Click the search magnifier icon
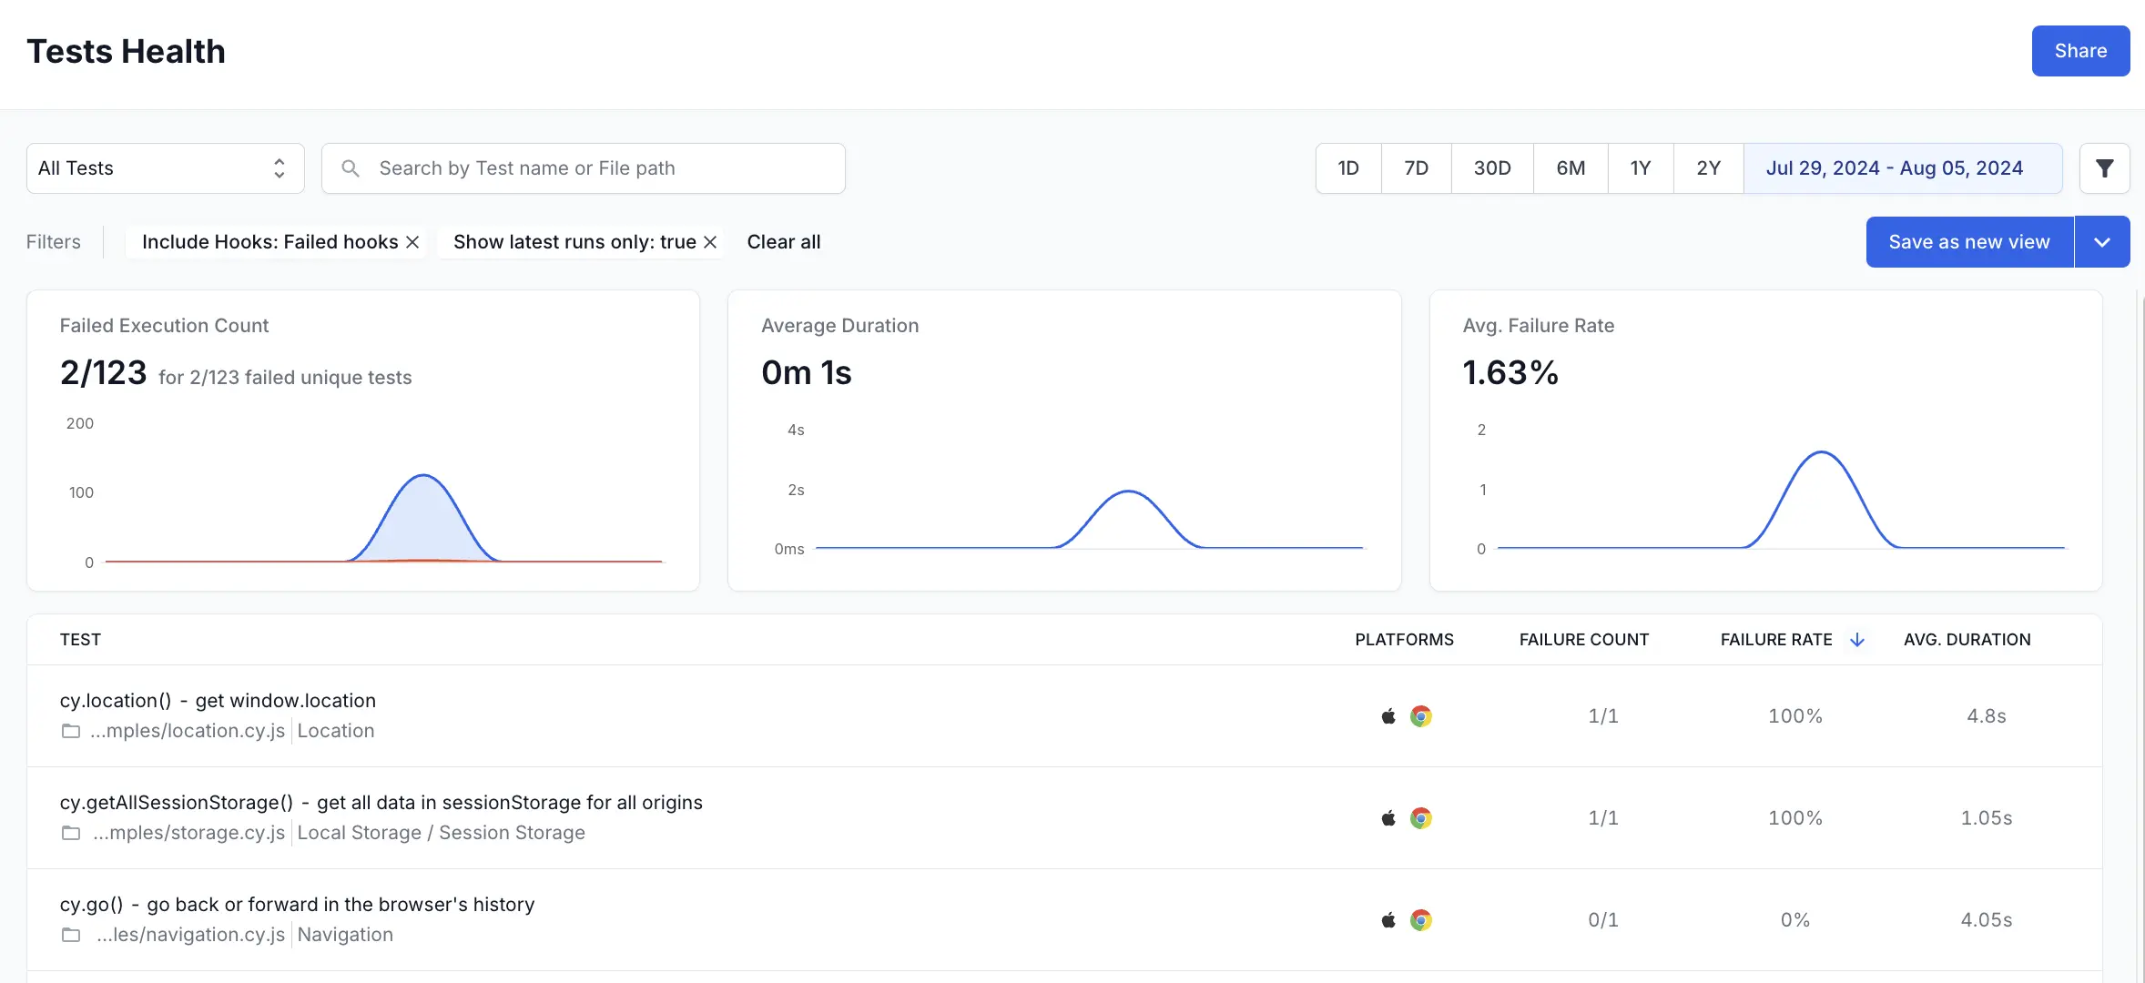The height and width of the screenshot is (983, 2145). [351, 168]
